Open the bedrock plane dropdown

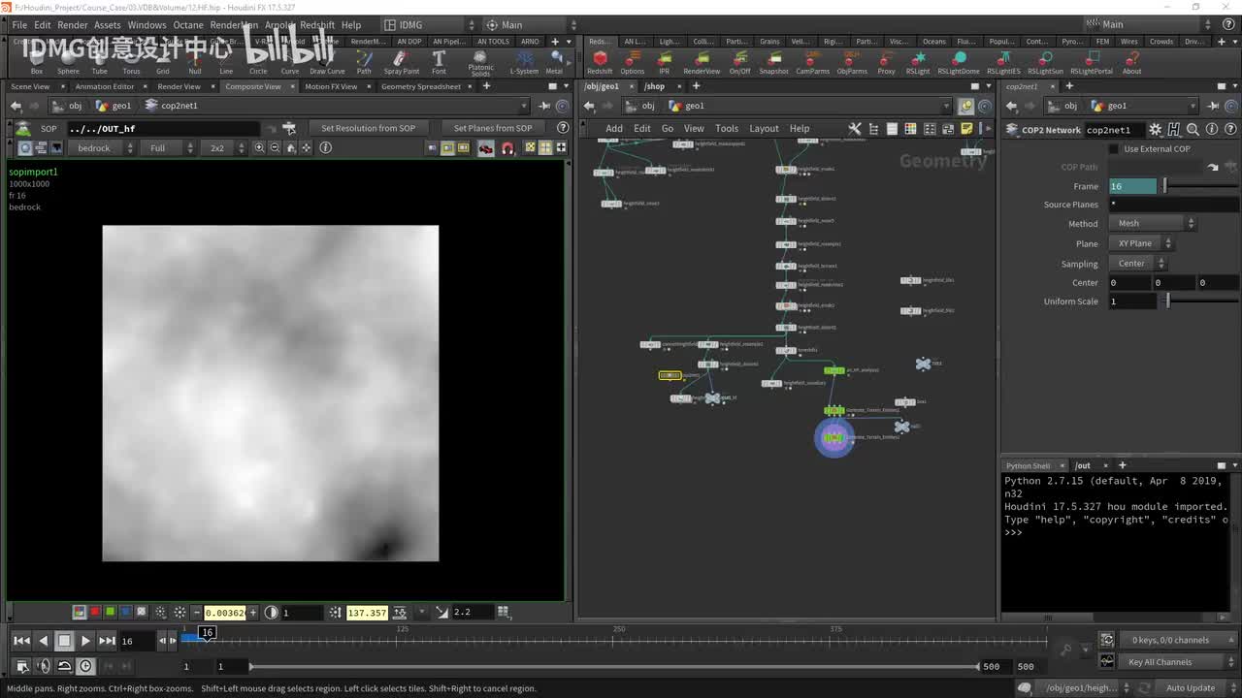(x=101, y=148)
